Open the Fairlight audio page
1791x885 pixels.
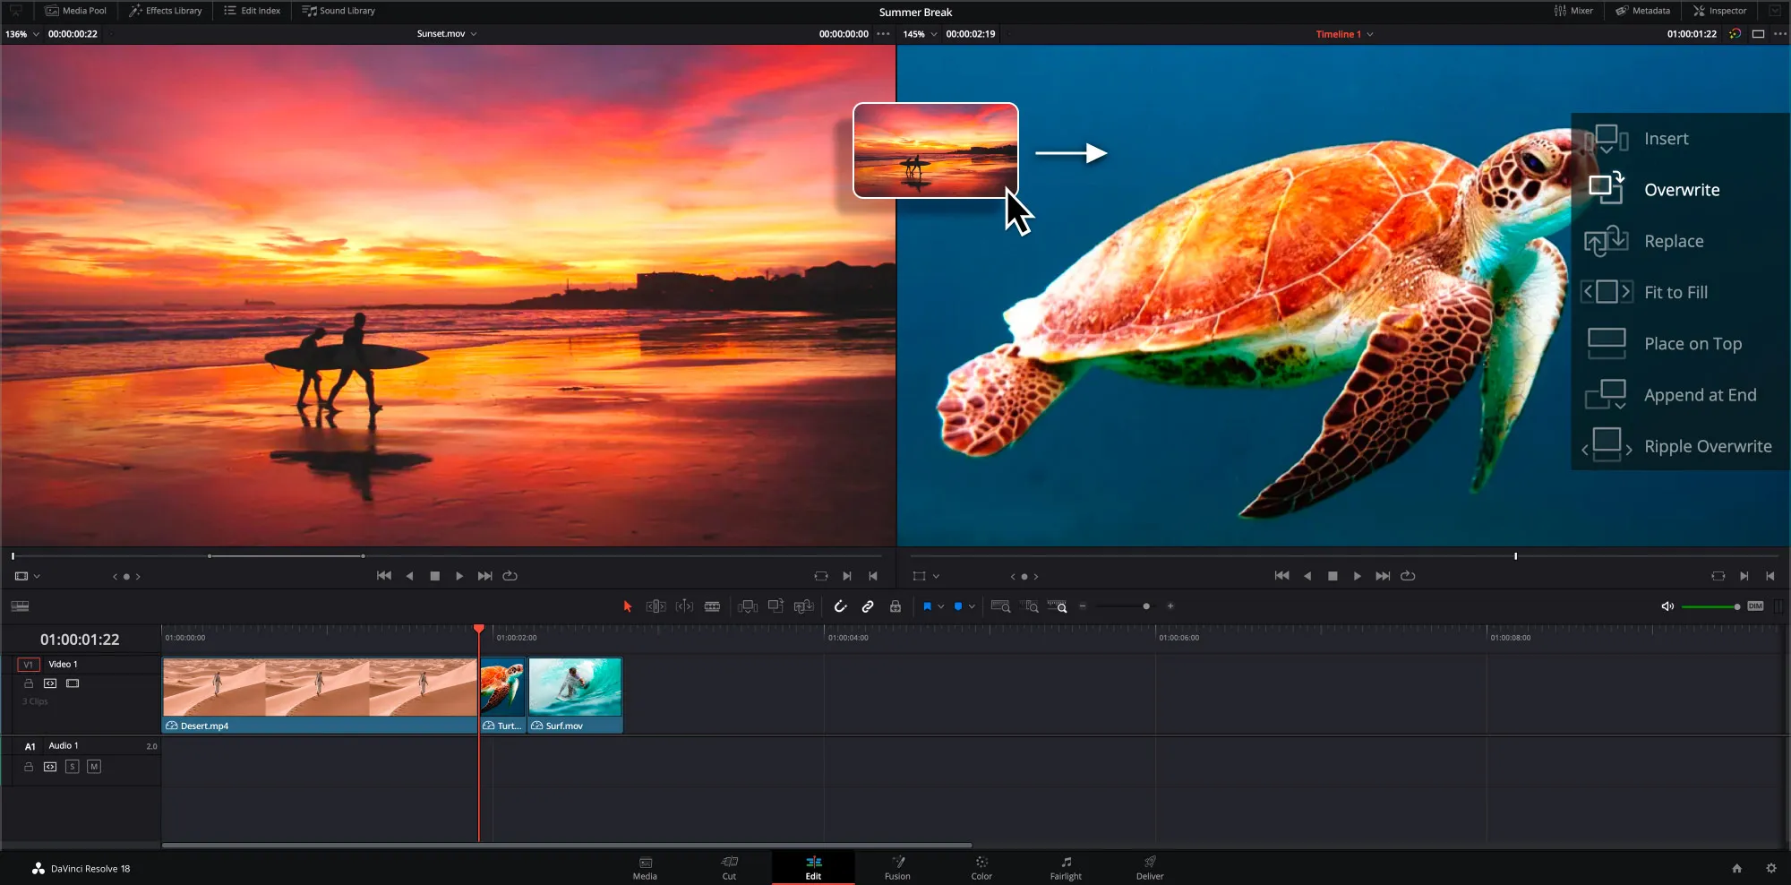tap(1065, 867)
